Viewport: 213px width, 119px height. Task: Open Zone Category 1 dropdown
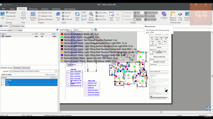[x=92, y=30]
